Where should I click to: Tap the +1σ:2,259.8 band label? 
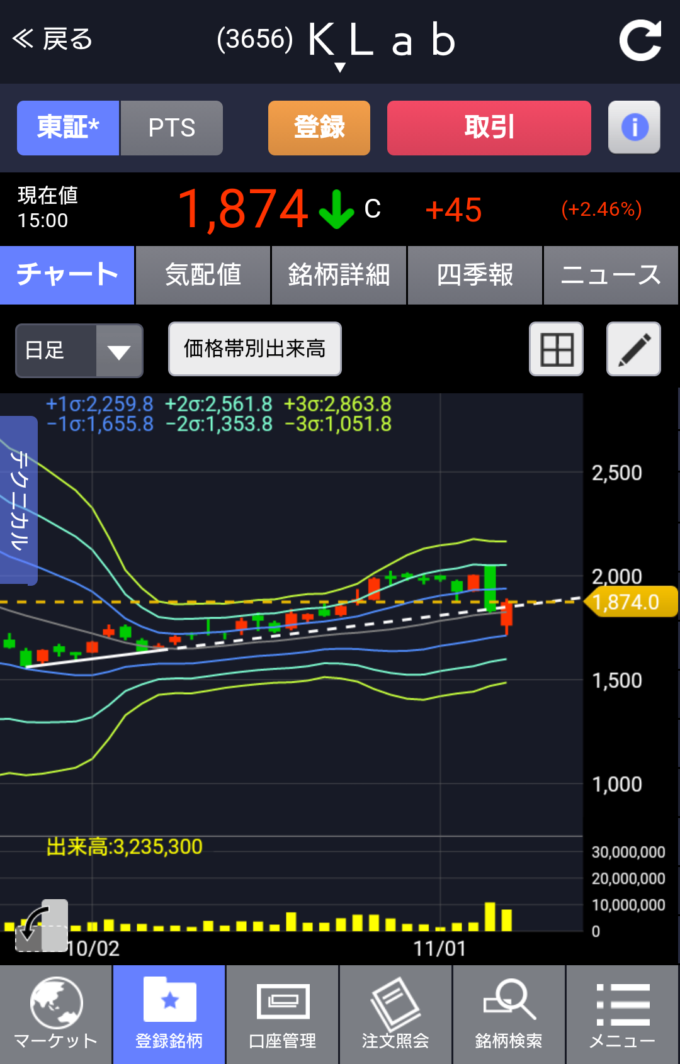[x=99, y=404]
